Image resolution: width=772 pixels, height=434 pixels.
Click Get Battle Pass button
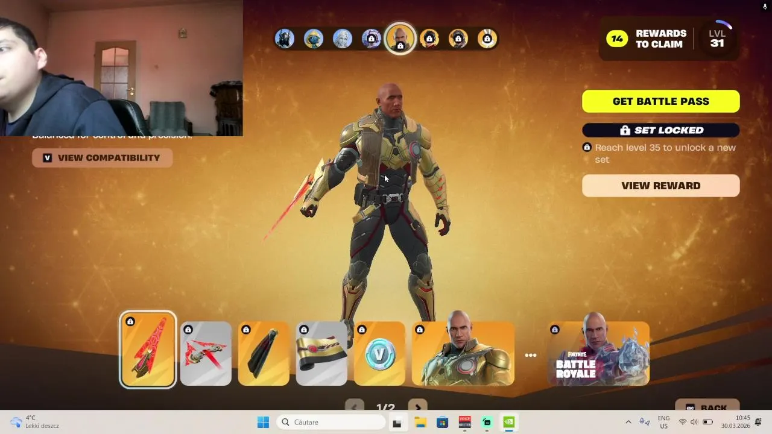[x=661, y=101]
